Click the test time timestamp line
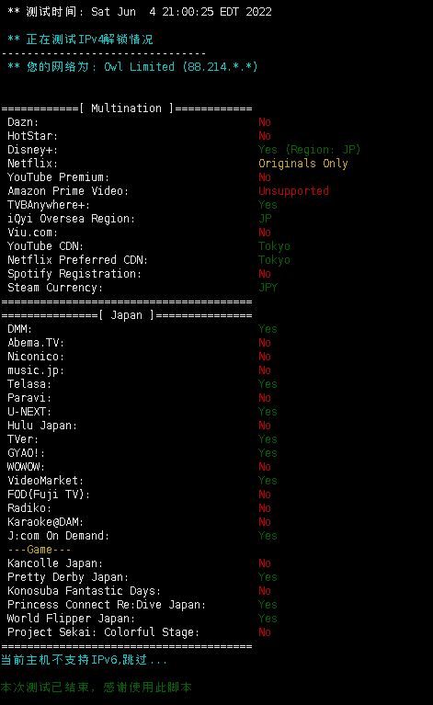This screenshot has width=433, height=705. click(x=140, y=12)
